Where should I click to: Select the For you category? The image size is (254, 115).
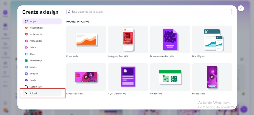pos(42,21)
